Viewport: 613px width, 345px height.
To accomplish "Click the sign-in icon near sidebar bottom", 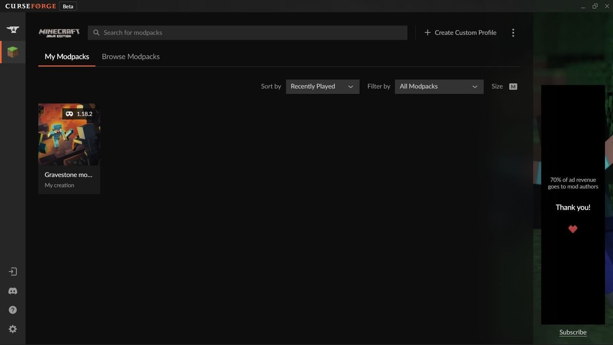I will tap(12, 271).
